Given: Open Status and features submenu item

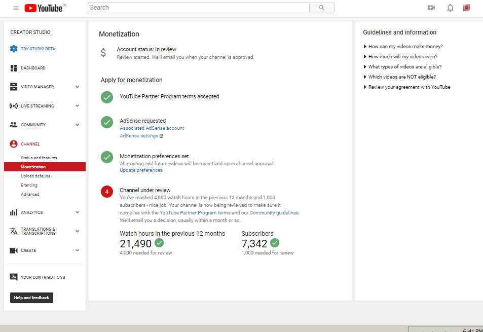Looking at the screenshot, I should click(39, 158).
